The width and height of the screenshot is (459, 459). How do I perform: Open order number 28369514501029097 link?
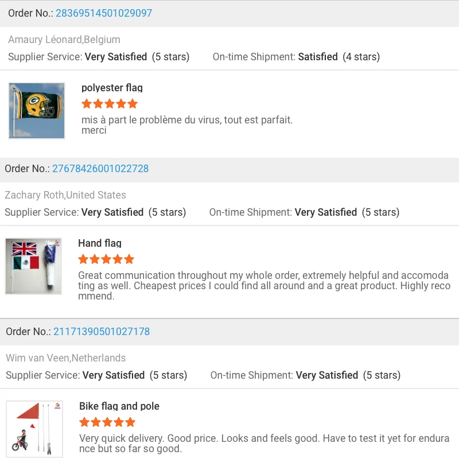click(104, 13)
